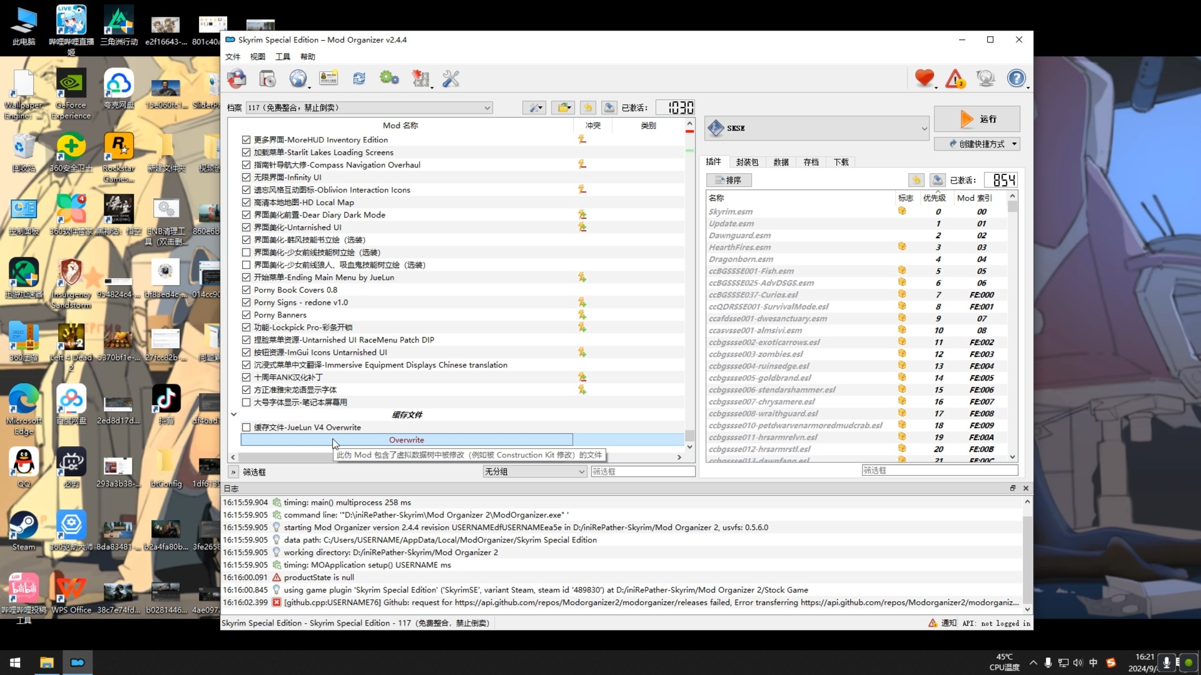Image resolution: width=1201 pixels, height=675 pixels.
Task: Enable 界面美化-少女前线技能树立绘 checkbox
Action: point(246,252)
